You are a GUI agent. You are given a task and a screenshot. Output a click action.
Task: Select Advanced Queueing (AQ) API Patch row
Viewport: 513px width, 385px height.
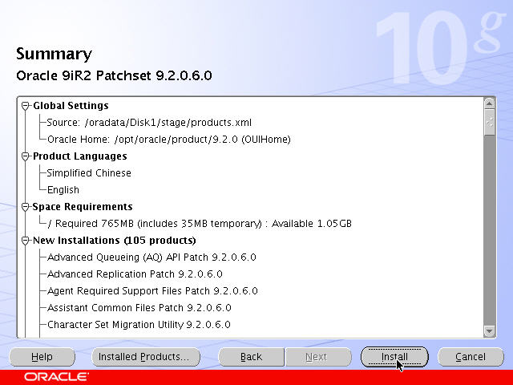click(x=151, y=257)
